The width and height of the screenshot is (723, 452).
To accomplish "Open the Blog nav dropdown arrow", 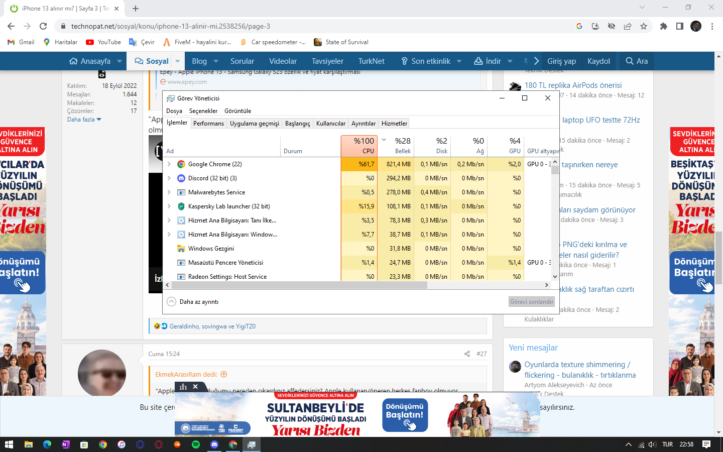I will pyautogui.click(x=216, y=61).
